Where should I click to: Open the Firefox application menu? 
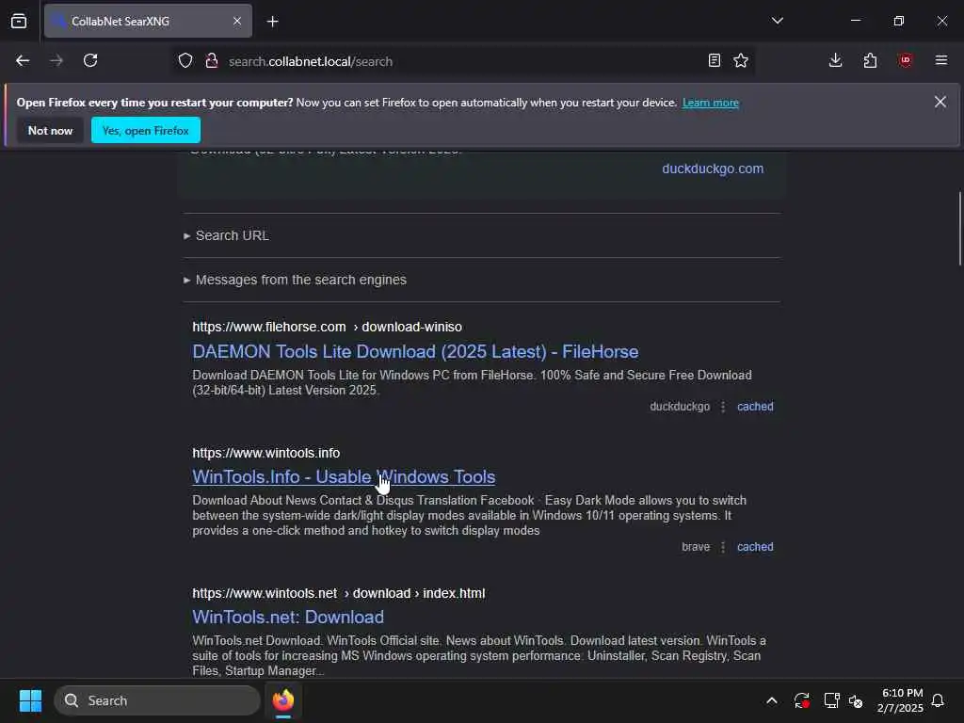940,61
